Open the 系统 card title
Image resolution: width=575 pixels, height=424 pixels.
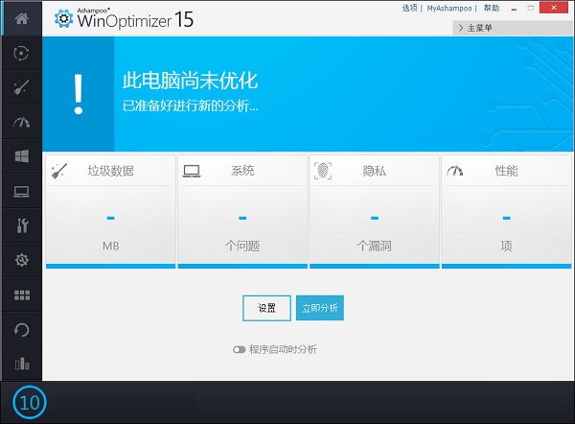pos(242,171)
